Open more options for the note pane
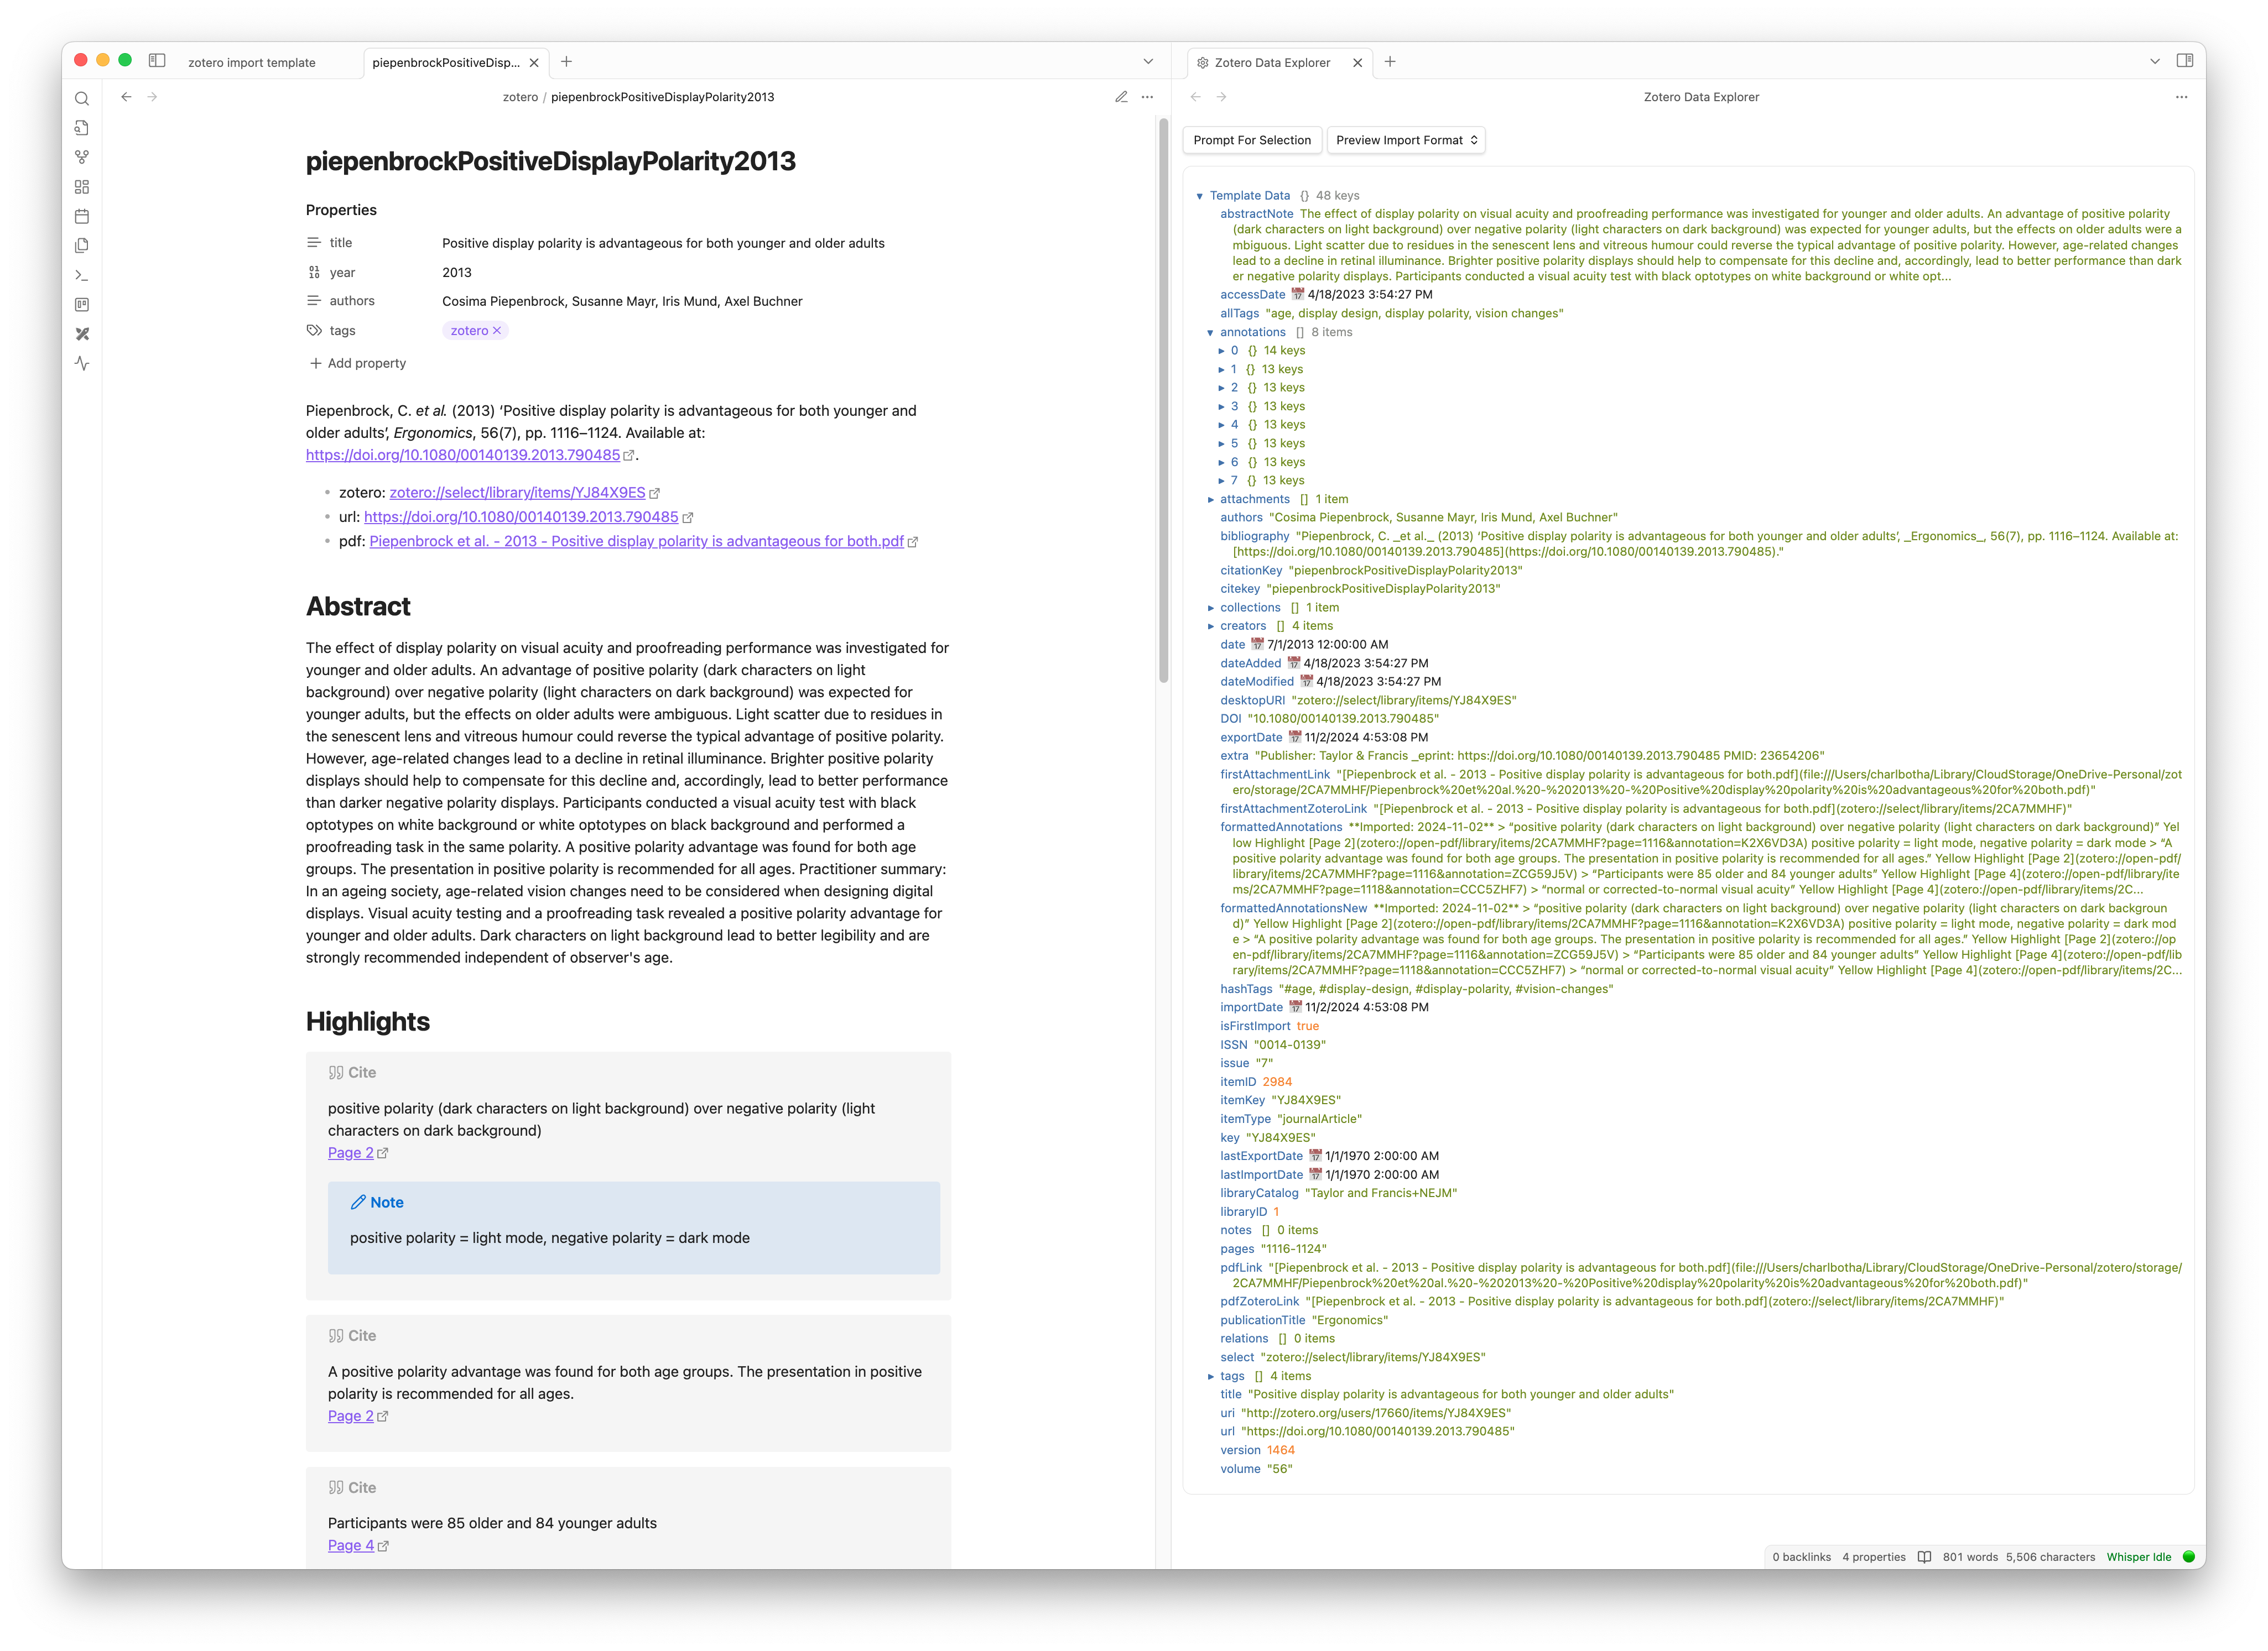This screenshot has height=1651, width=2268. pos(1147,97)
